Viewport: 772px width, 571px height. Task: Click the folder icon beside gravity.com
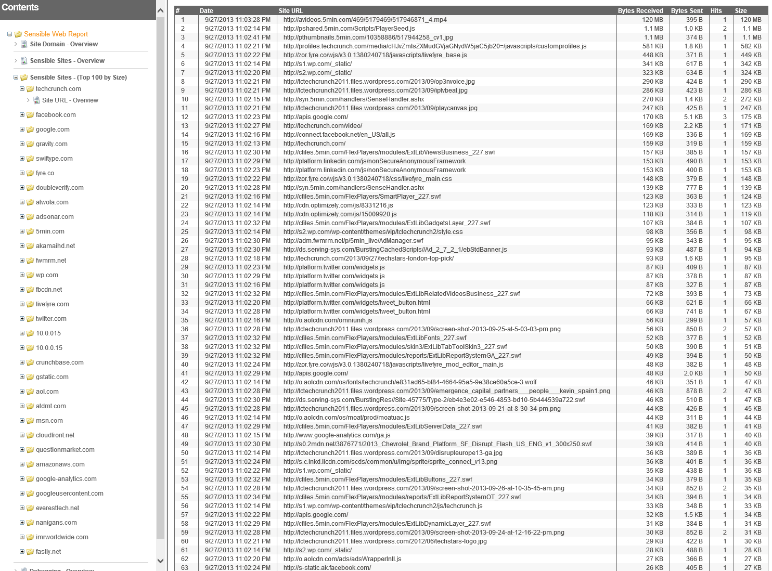click(30, 144)
